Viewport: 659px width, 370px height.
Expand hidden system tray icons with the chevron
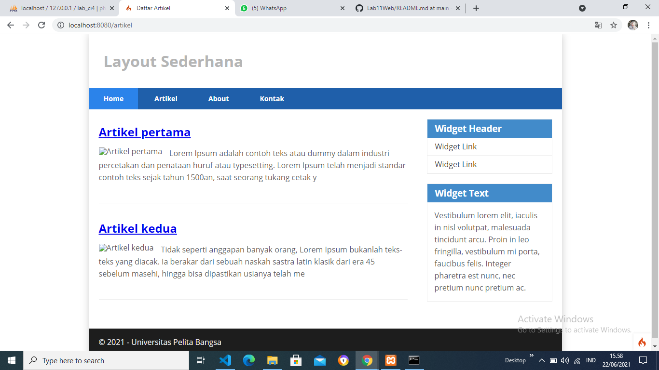tap(541, 360)
